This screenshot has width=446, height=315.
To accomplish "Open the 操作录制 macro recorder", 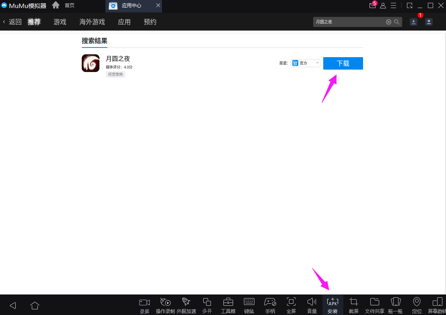I will click(165, 305).
